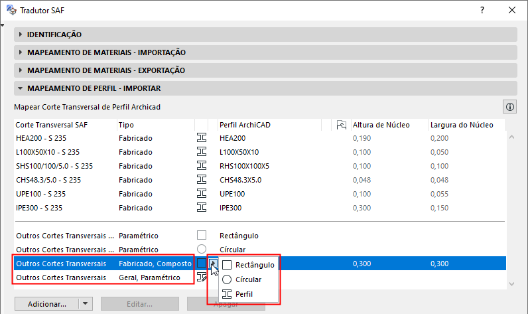Click the Tipo column header
The image size is (528, 314).
pyautogui.click(x=156, y=125)
